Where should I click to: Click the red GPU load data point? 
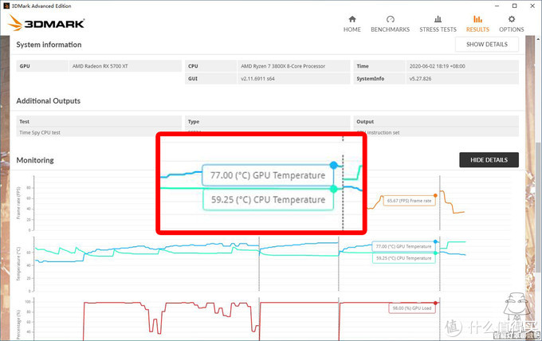435,303
